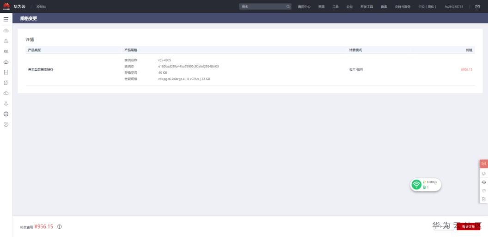The height and width of the screenshot is (237, 488).
Task: Open 备案 in the top navigation
Action: pos(384,6)
